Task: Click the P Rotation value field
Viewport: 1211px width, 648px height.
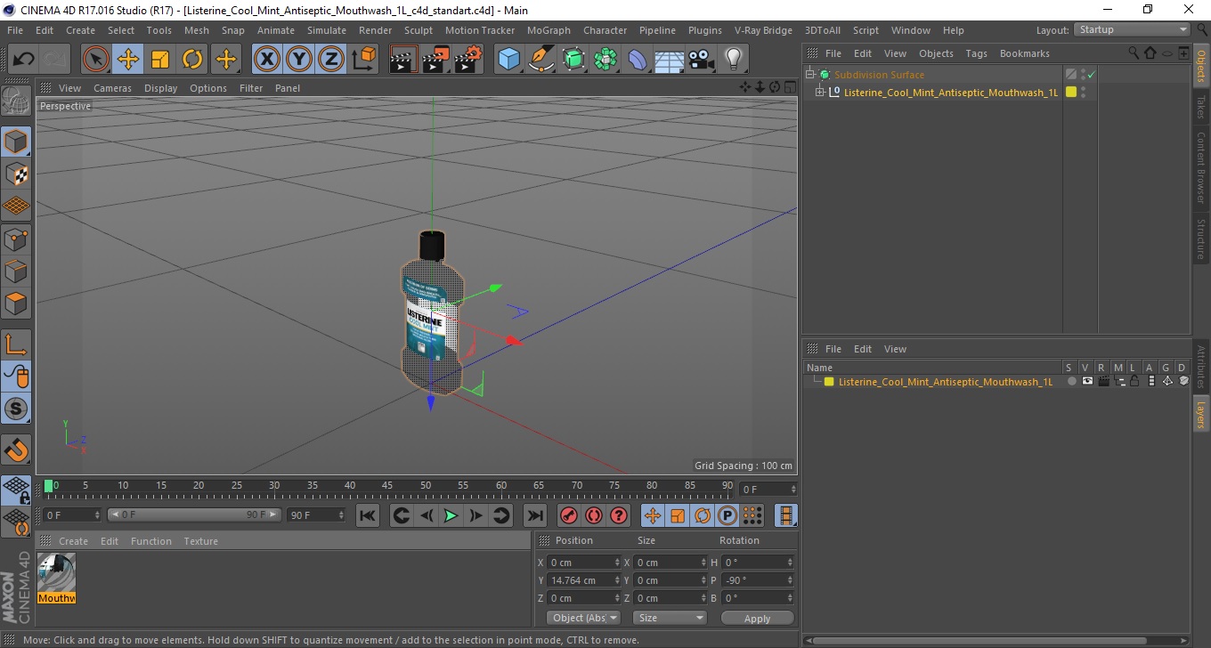Action: [758, 580]
